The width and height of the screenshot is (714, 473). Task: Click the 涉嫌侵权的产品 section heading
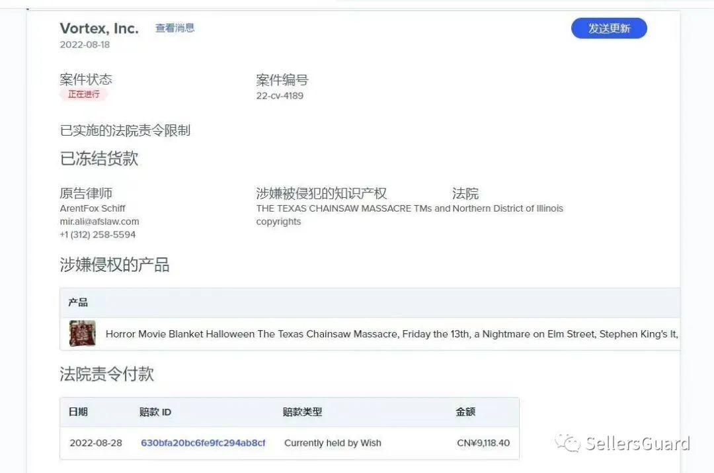tap(115, 265)
